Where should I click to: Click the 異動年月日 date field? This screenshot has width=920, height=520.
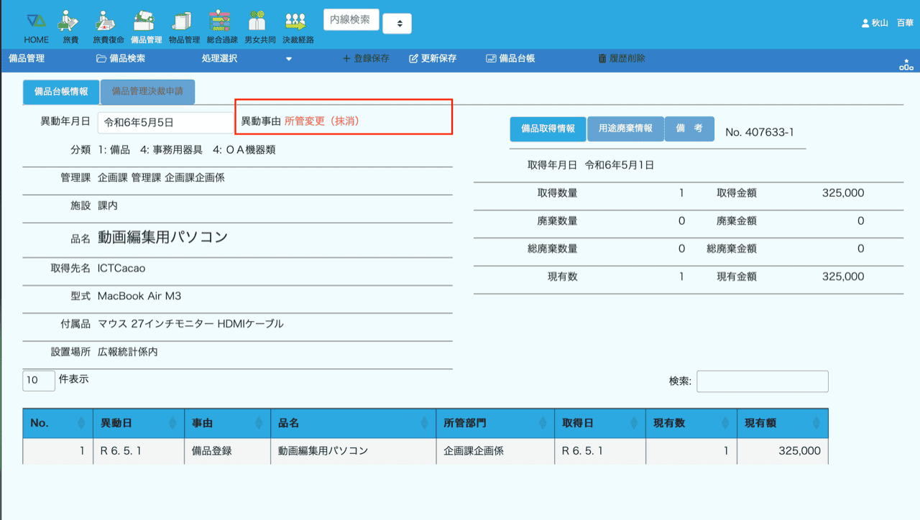[165, 123]
